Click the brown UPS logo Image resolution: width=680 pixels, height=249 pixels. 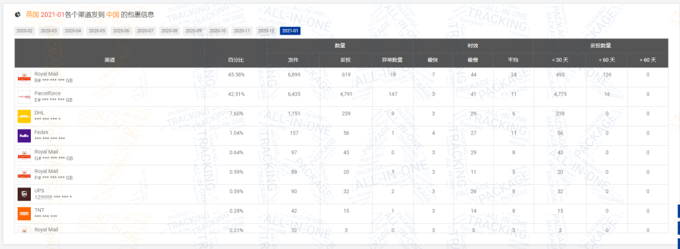coord(25,194)
